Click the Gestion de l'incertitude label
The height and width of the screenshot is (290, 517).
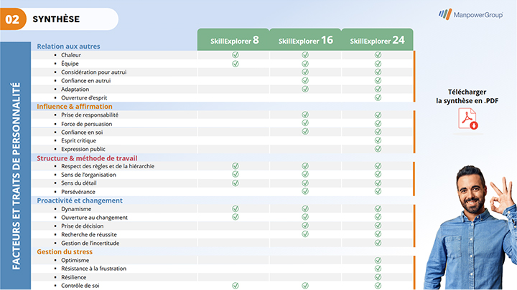click(x=90, y=243)
